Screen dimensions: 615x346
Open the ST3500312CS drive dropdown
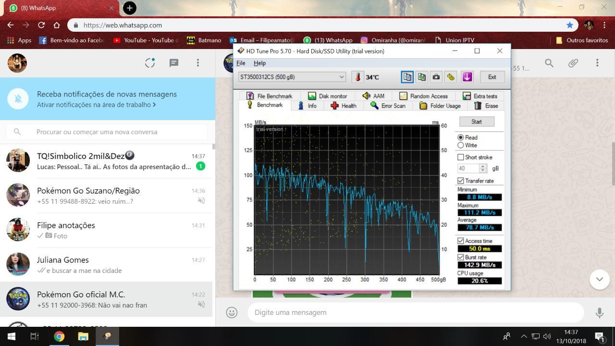click(292, 77)
